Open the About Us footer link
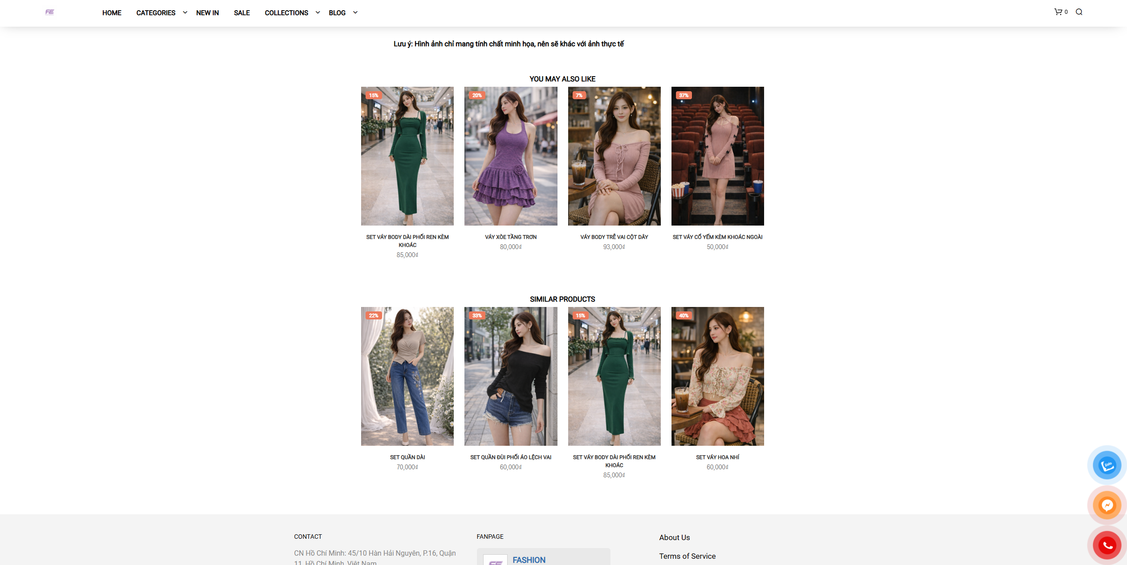The height and width of the screenshot is (565, 1127). pos(674,537)
